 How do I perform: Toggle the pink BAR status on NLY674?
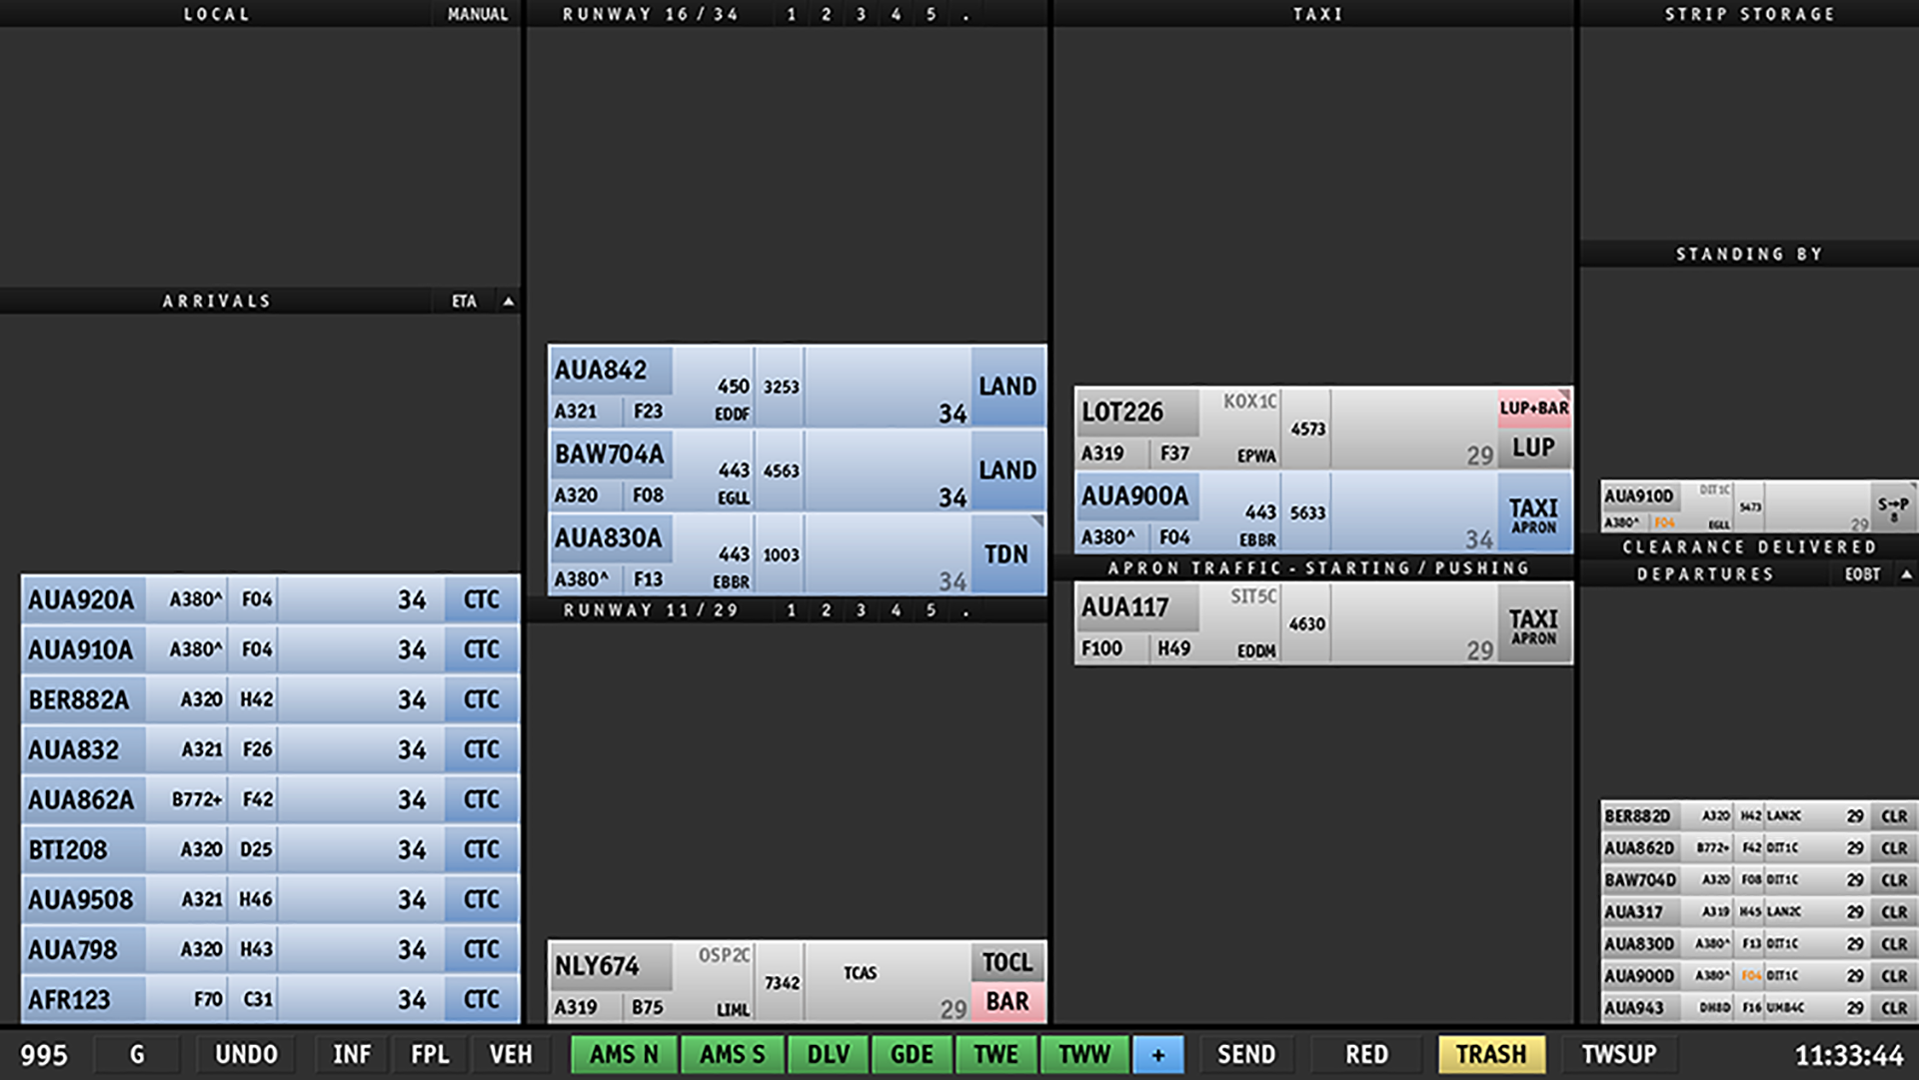(x=1006, y=1001)
